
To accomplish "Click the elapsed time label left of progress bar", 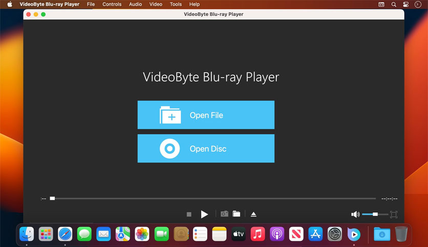I will click(x=43, y=199).
